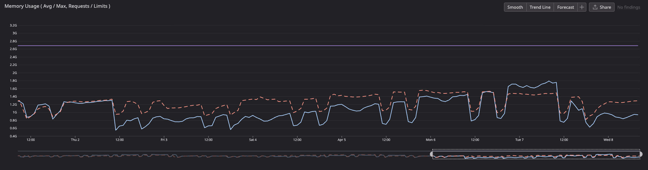Click the 2.6G y-axis label
The image size is (648, 170).
click(x=13, y=49)
